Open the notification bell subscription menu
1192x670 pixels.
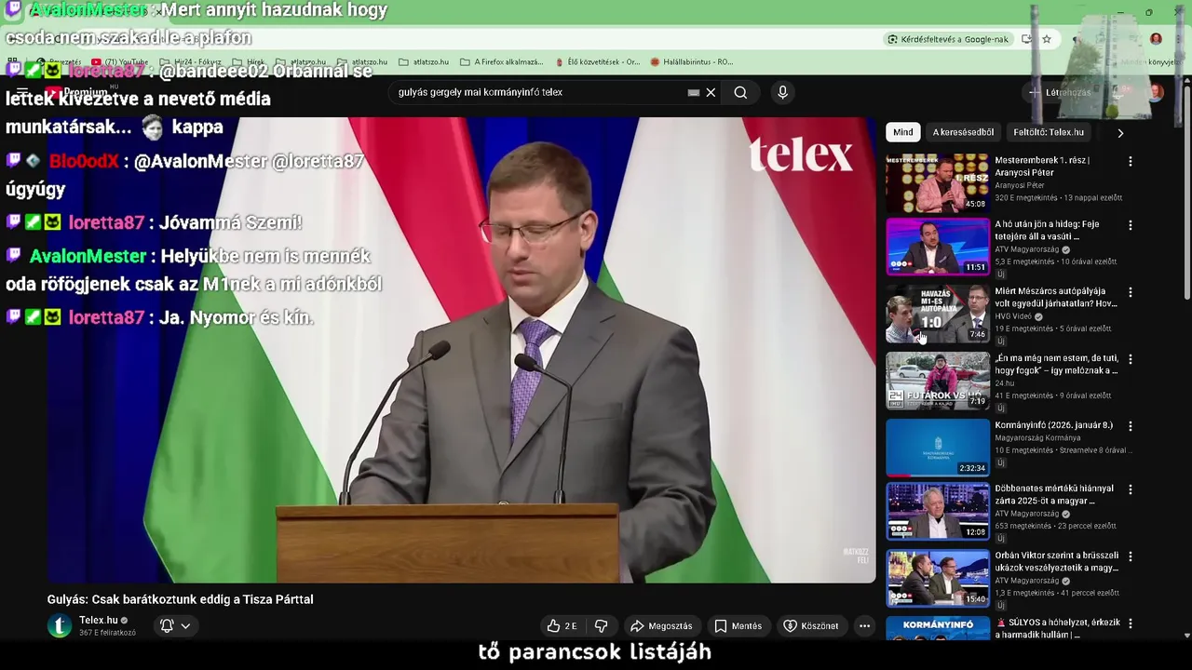pyautogui.click(x=175, y=625)
